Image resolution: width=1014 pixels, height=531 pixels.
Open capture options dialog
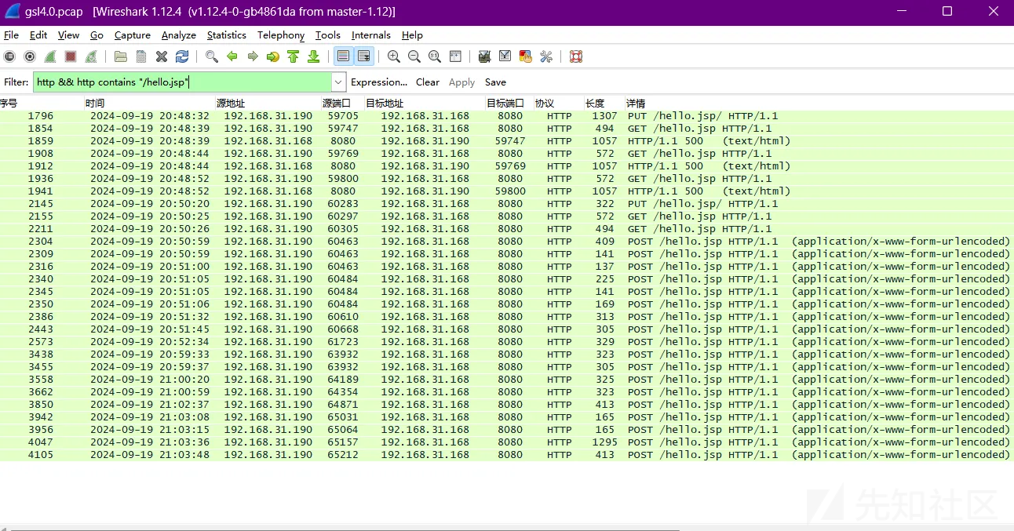30,56
